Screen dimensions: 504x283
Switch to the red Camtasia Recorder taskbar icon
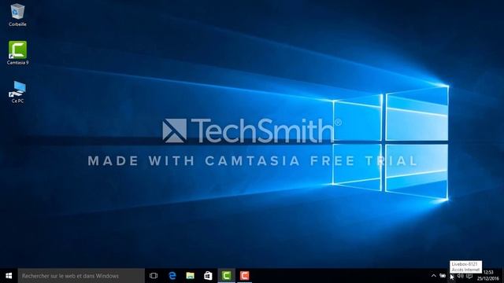pyautogui.click(x=244, y=276)
